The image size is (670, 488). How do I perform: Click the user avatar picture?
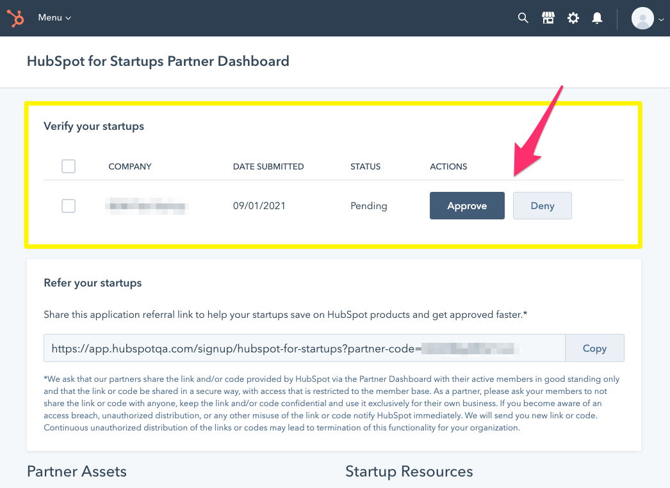pos(642,19)
